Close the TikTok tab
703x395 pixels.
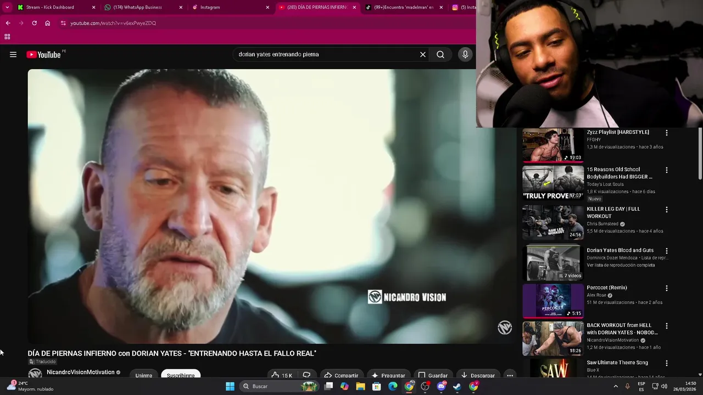click(x=441, y=7)
